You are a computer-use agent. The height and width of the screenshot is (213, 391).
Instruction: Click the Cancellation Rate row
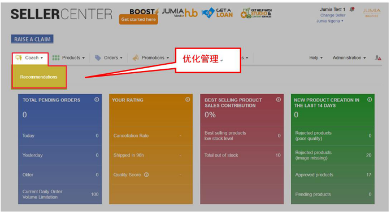tap(151, 136)
